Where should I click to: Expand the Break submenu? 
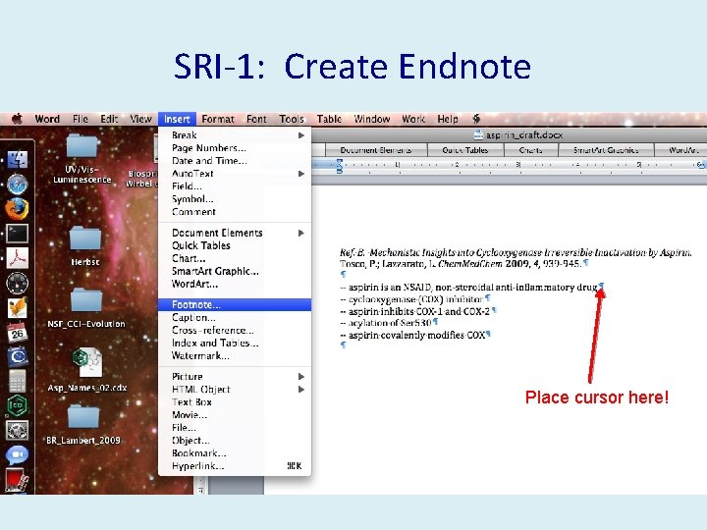pyautogui.click(x=235, y=134)
